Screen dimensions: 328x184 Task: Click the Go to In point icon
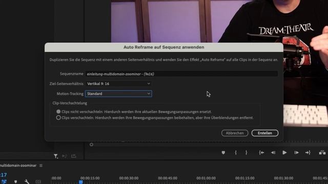click(x=261, y=153)
